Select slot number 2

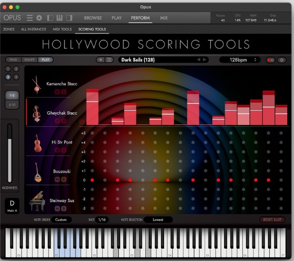16,69
